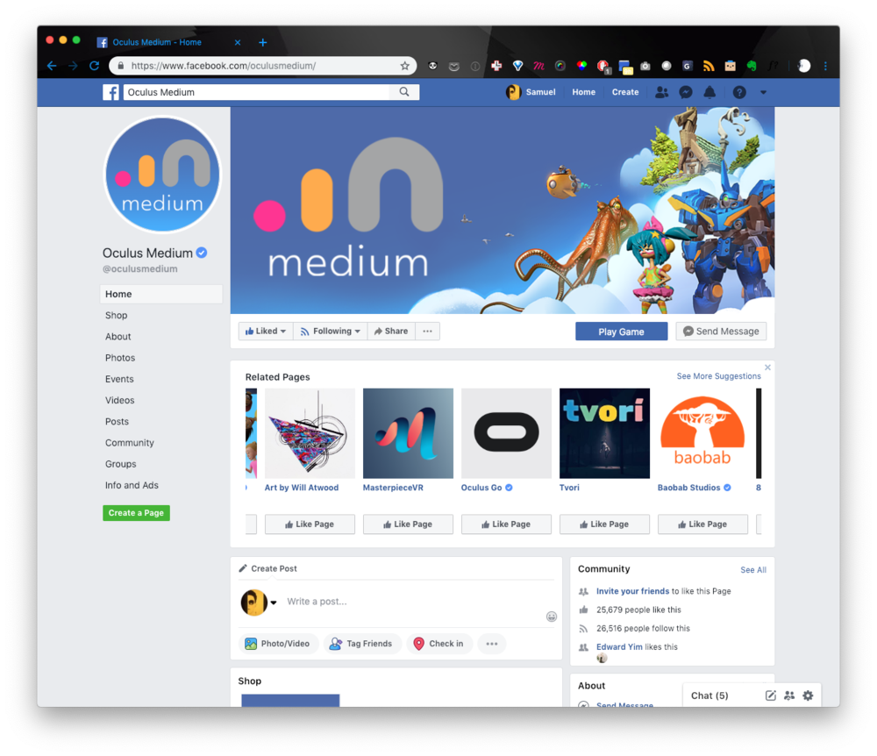Click the Play Game button
Screen dimensions: 877x756
621,331
